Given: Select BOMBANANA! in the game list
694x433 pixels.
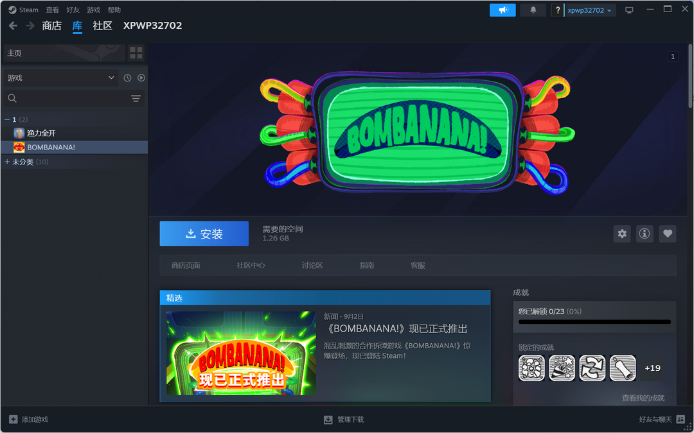Looking at the screenshot, I should pos(75,147).
